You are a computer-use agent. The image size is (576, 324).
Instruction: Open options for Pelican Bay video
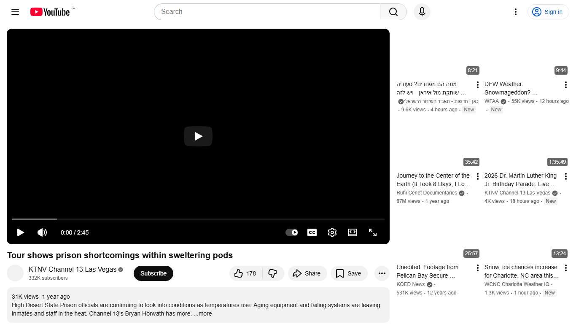click(x=477, y=268)
